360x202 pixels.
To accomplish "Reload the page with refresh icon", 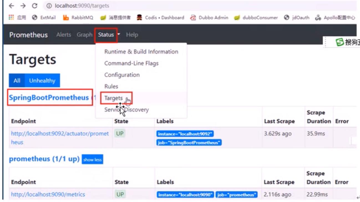I will pyautogui.click(x=35, y=6).
